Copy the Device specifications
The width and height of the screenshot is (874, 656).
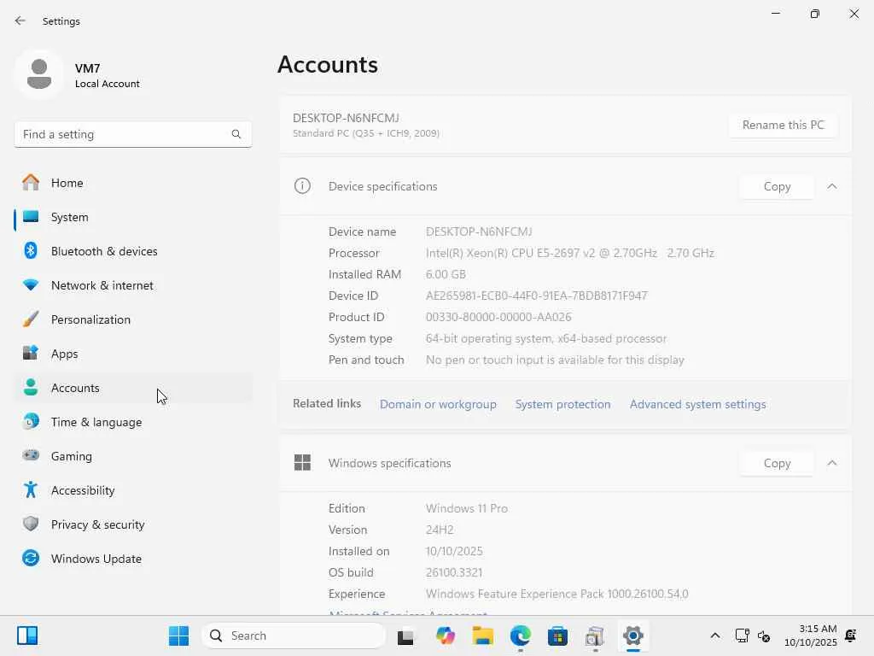click(777, 186)
